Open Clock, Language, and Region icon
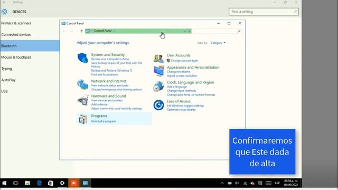The image size is (338, 190). click(x=158, y=87)
